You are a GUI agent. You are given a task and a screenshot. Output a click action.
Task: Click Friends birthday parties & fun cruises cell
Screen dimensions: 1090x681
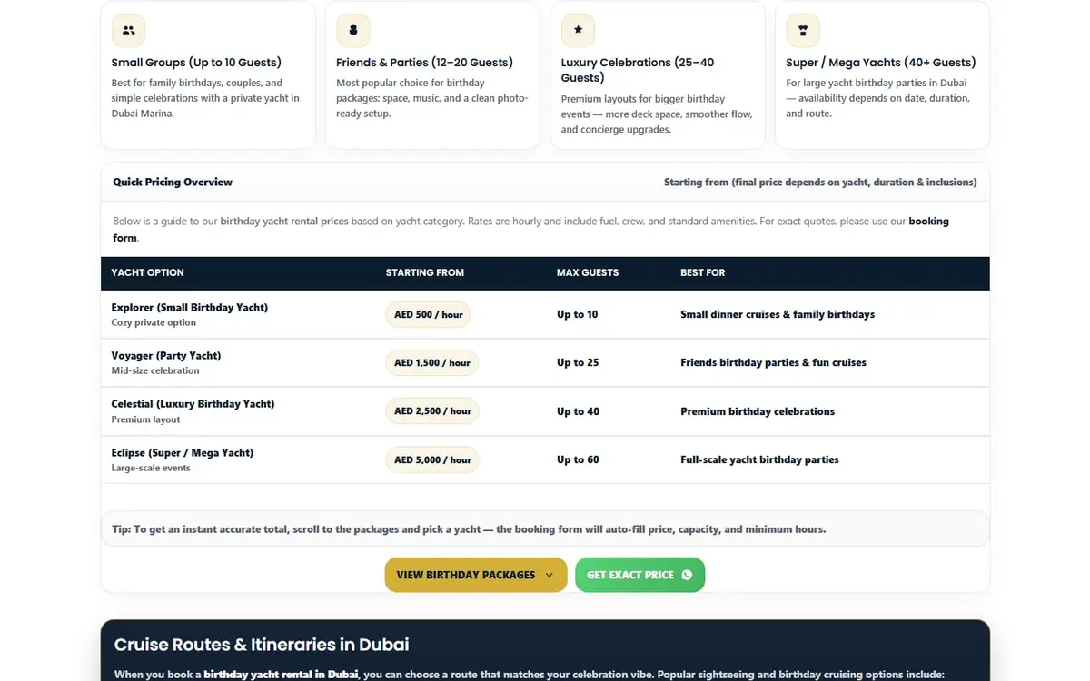tap(773, 362)
